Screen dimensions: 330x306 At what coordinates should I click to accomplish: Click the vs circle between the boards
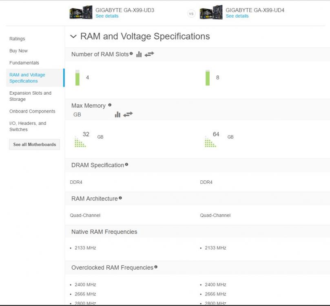[x=191, y=14]
